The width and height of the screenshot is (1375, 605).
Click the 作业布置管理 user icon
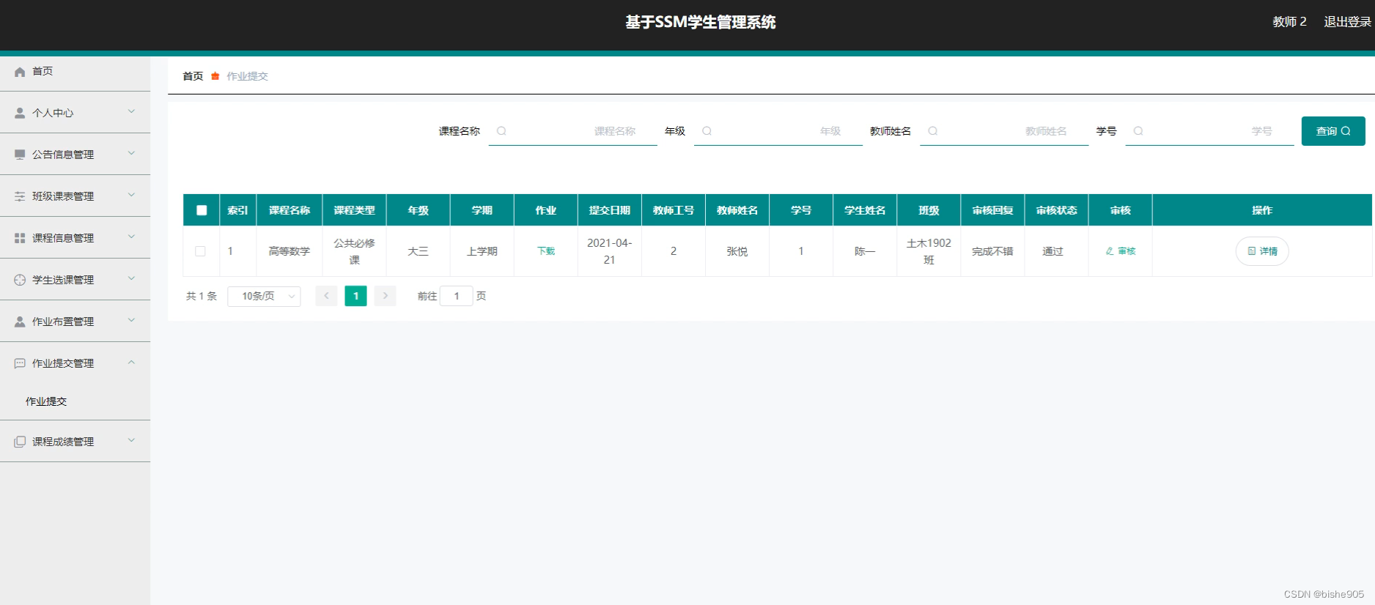pos(20,322)
